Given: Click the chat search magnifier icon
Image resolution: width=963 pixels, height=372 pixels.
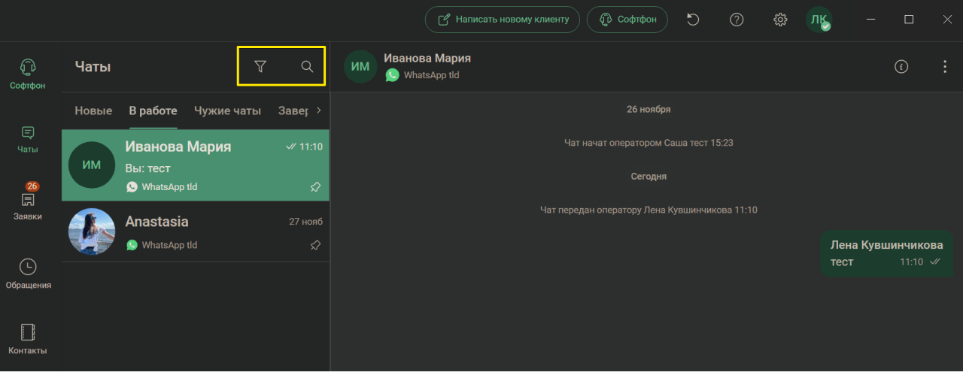Looking at the screenshot, I should coord(307,66).
